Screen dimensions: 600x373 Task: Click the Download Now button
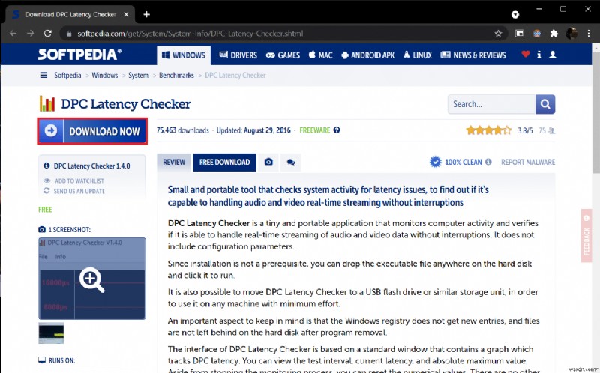point(92,131)
